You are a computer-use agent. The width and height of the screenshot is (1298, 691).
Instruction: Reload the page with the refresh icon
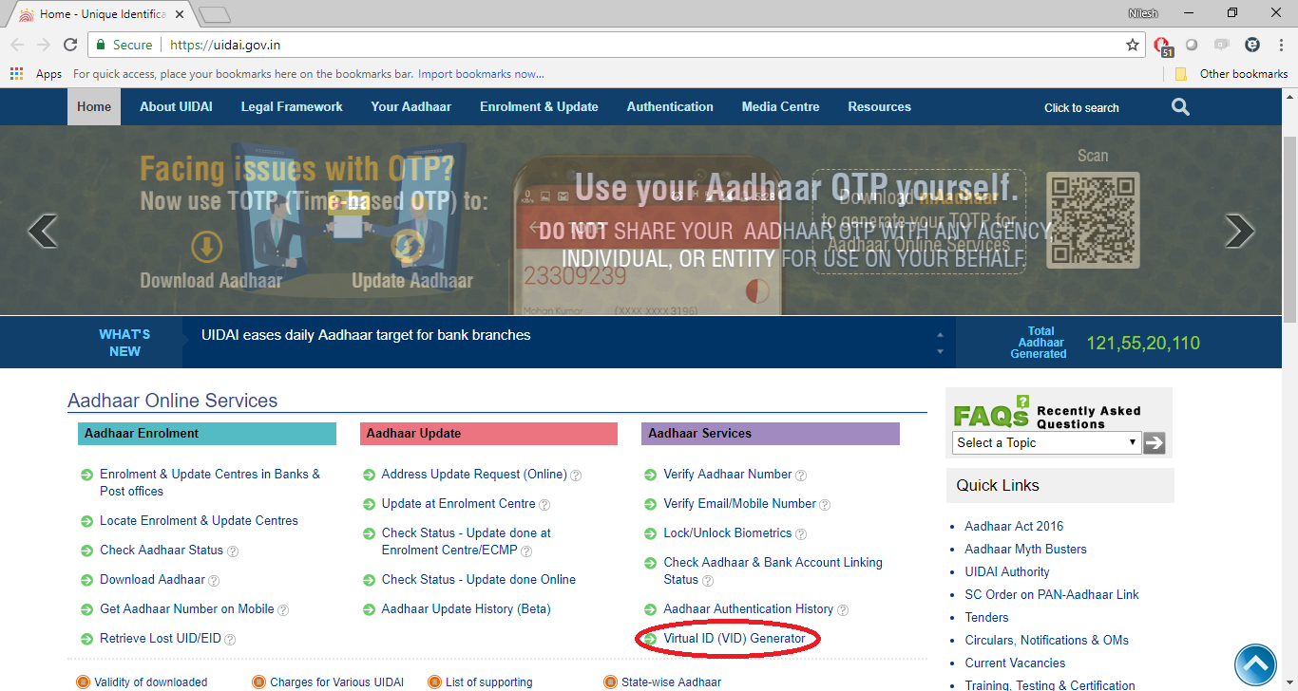pos(70,45)
